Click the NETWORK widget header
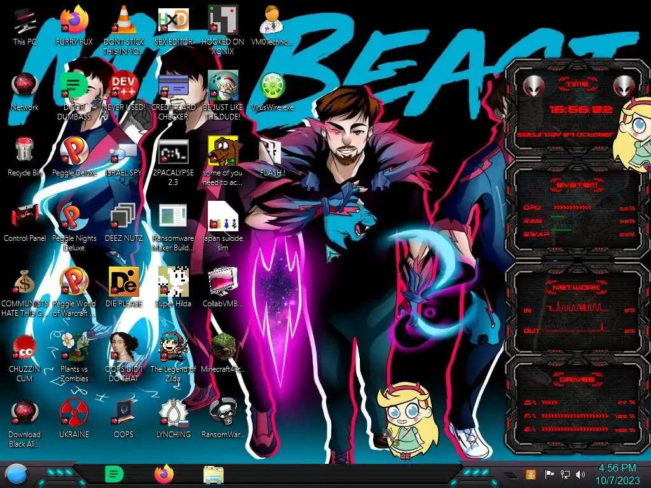 point(577,287)
